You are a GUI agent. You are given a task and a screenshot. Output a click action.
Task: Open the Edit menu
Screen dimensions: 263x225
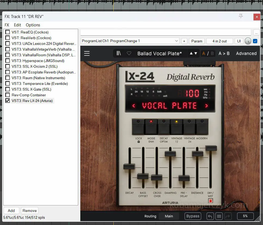click(x=17, y=25)
